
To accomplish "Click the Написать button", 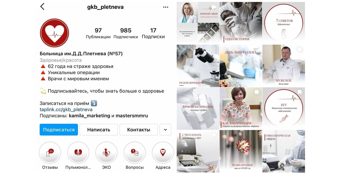I will pos(99,130).
